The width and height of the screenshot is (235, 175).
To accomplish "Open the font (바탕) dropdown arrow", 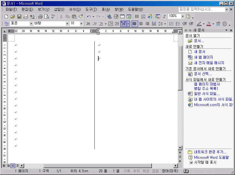I will (x=67, y=24).
